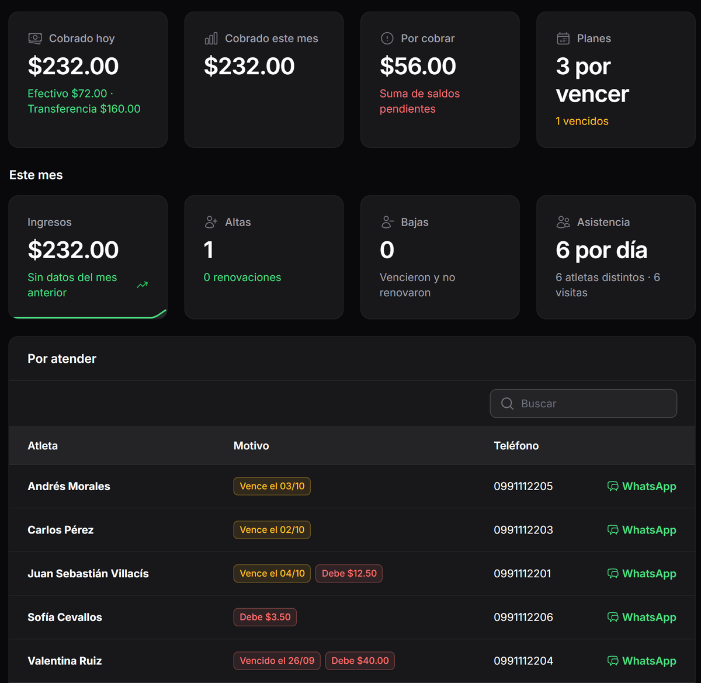Click the Debe $12.50 badge
701x683 pixels.
point(349,574)
